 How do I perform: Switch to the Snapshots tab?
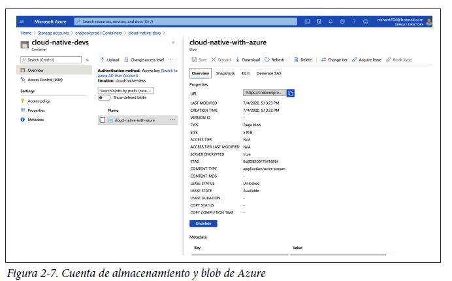(225, 73)
